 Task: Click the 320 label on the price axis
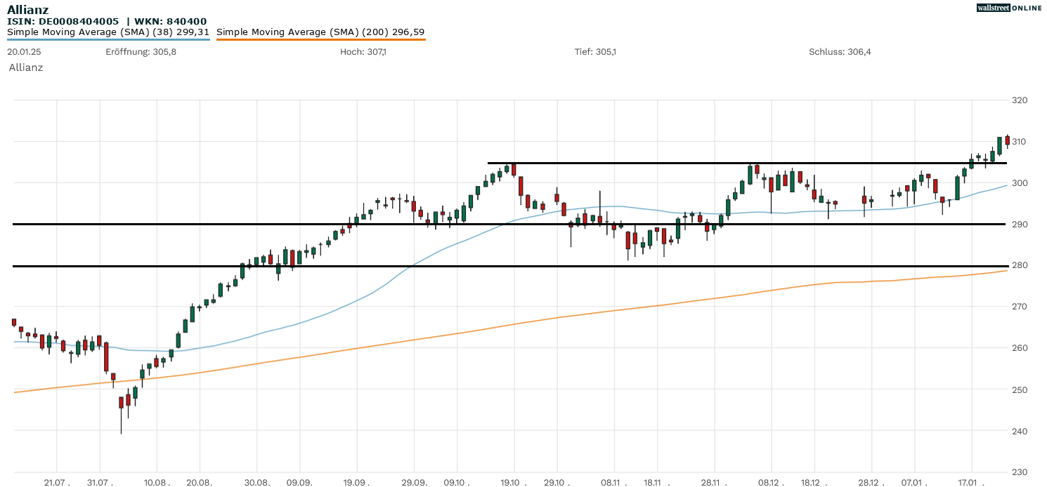1019,100
